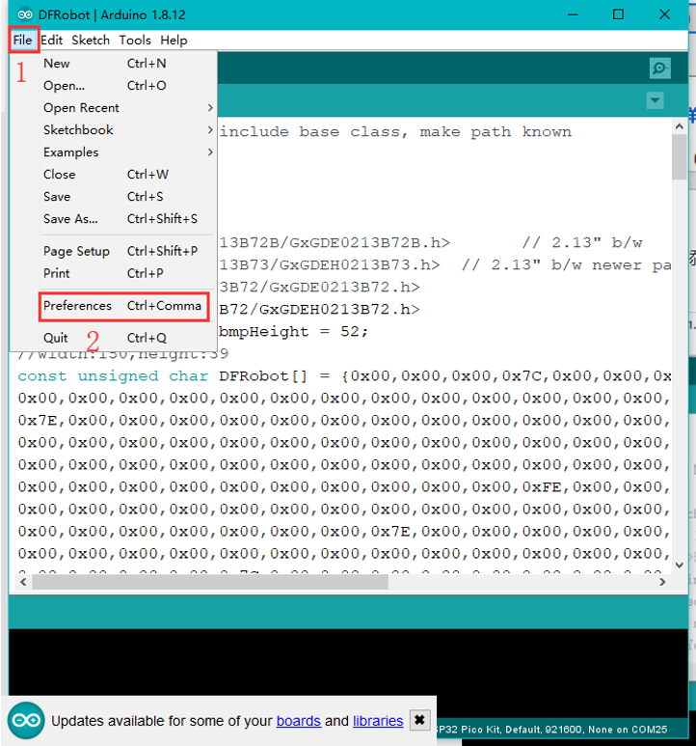The width and height of the screenshot is (696, 746).
Task: Click the board status text COM25
Action: (551, 730)
